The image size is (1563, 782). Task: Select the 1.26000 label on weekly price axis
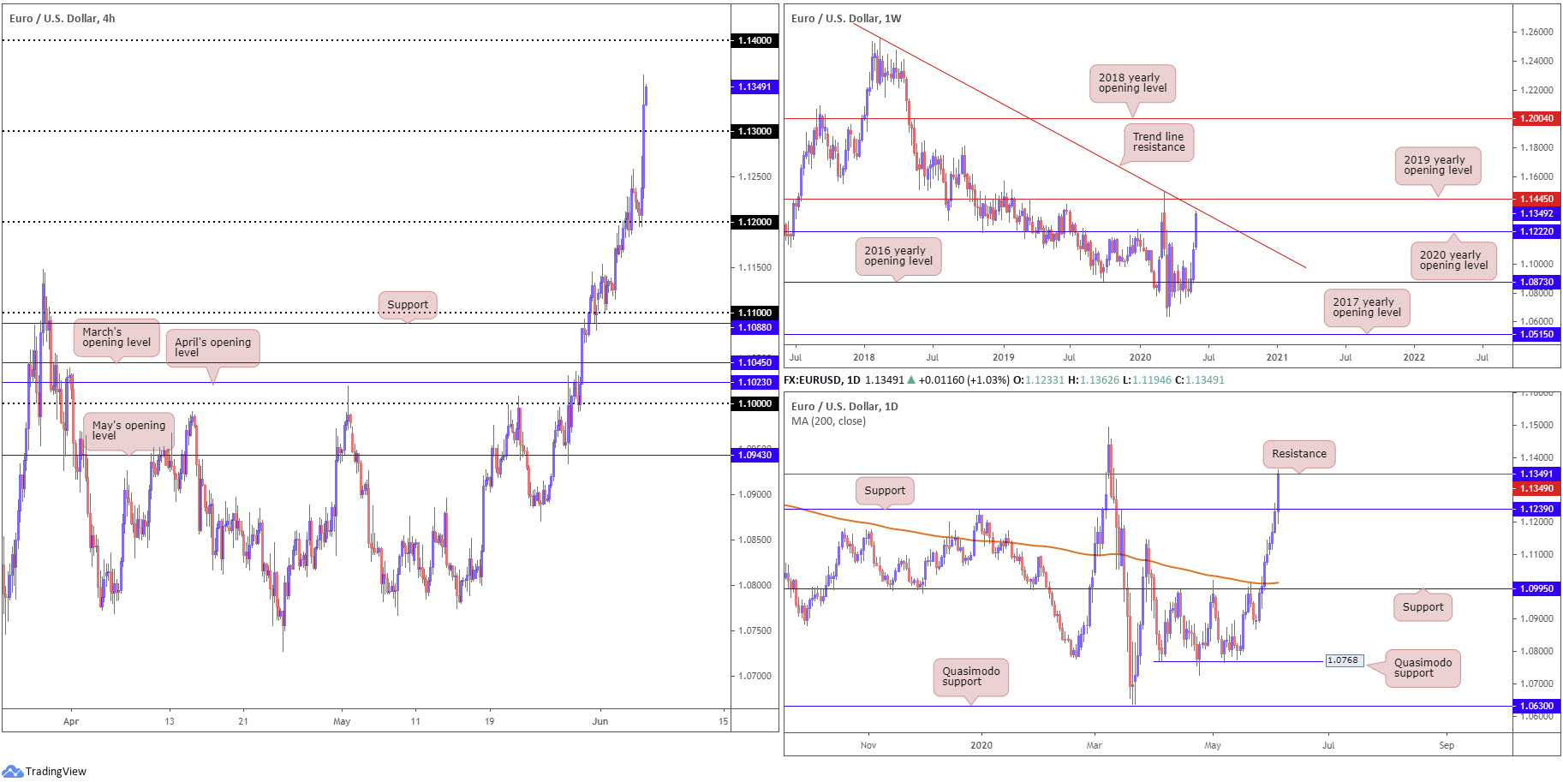1536,32
